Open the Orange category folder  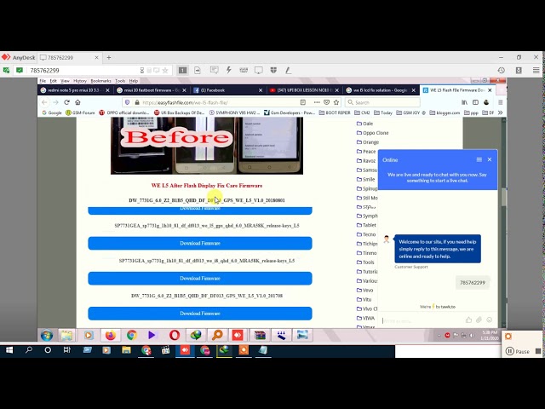[x=368, y=142]
